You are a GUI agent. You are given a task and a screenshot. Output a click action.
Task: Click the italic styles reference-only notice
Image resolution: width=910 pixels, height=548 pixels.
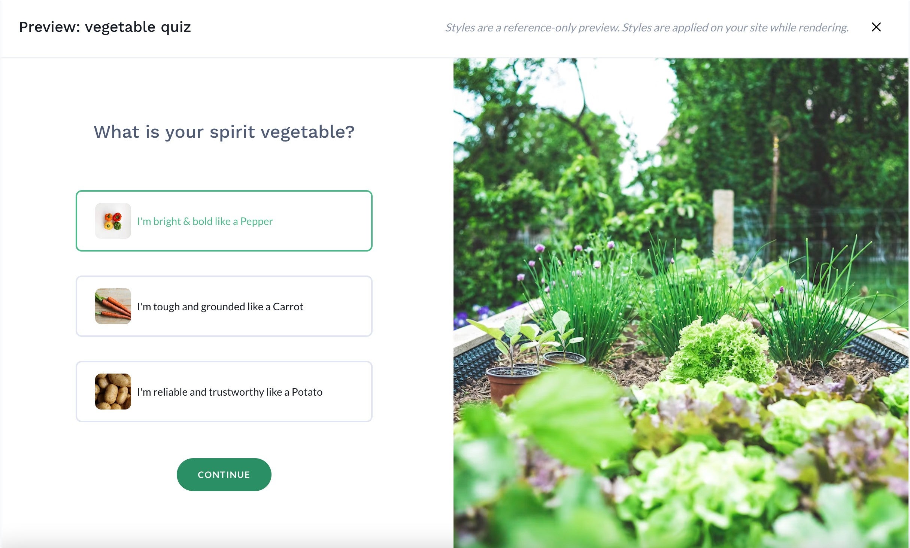(x=647, y=27)
